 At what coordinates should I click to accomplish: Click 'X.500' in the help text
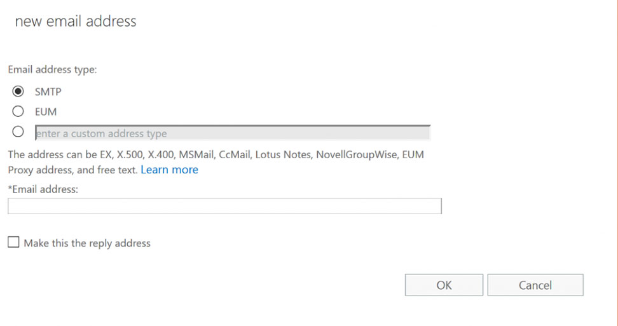pyautogui.click(x=130, y=154)
